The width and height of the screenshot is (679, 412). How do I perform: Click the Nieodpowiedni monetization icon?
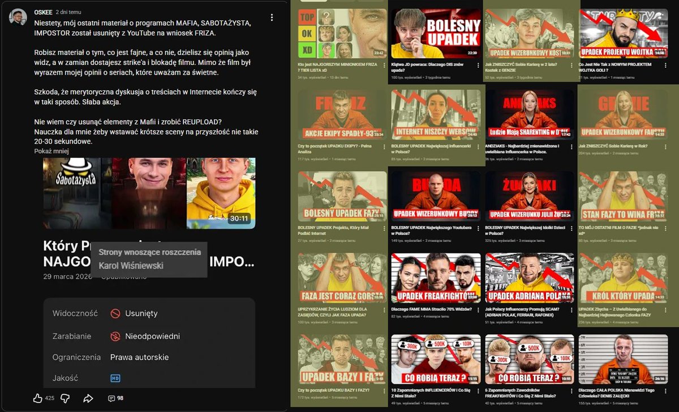[115, 336]
